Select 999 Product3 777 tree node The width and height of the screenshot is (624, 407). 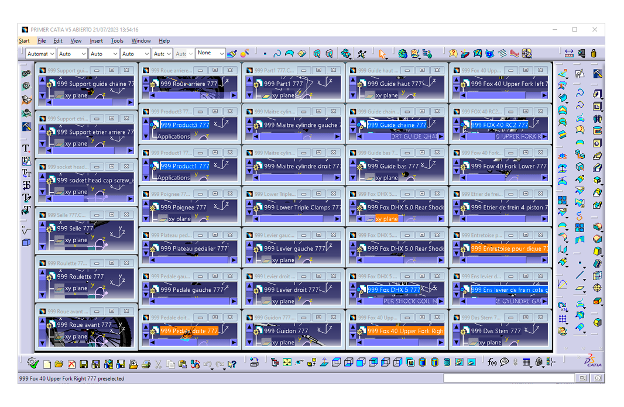point(184,125)
